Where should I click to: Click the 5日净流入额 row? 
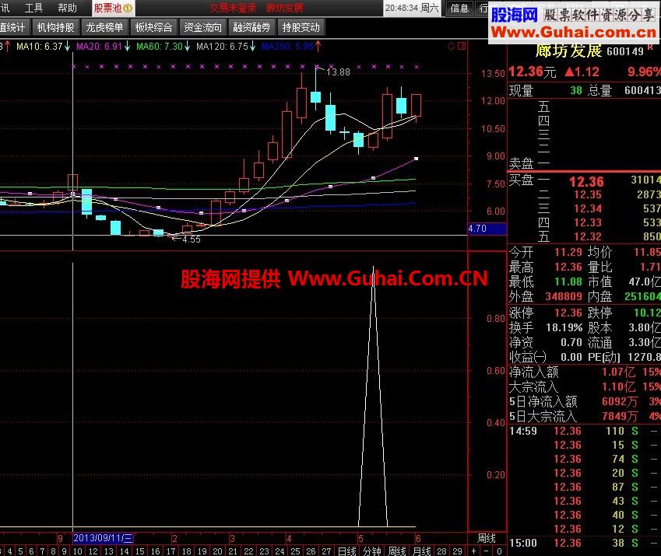584,401
